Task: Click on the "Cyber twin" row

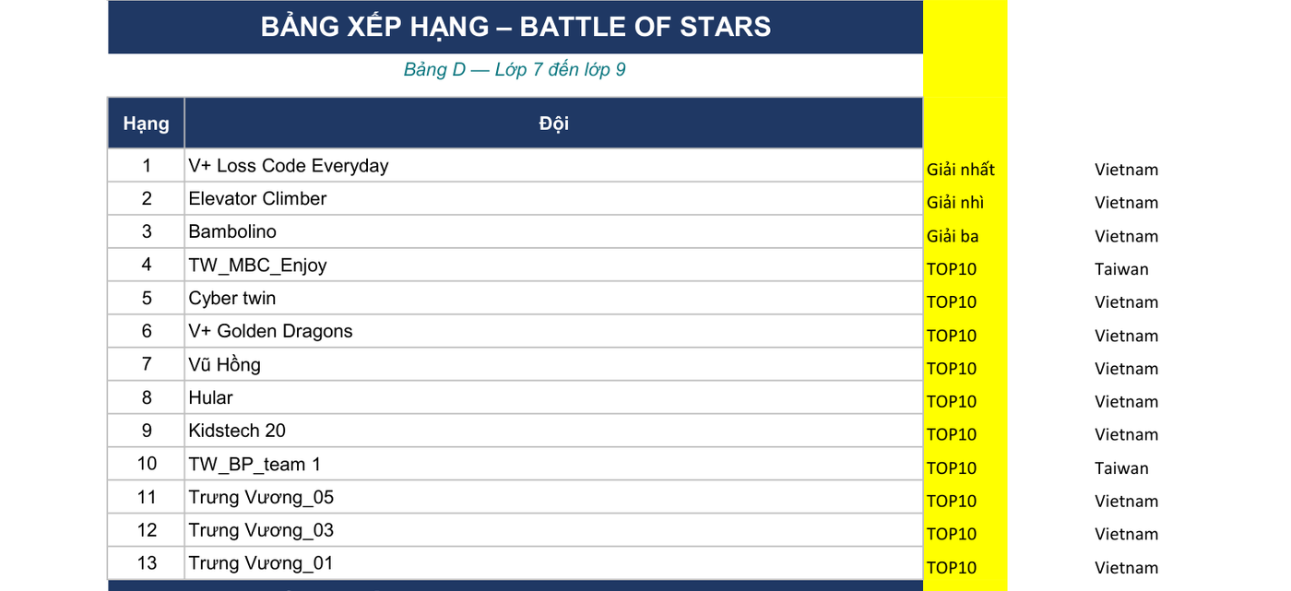Action: [515, 298]
